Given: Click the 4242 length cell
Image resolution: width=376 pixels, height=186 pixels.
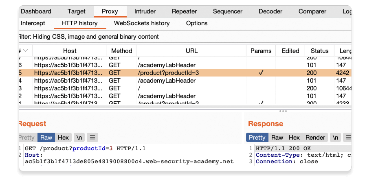Looking at the screenshot, I should click(x=343, y=73).
